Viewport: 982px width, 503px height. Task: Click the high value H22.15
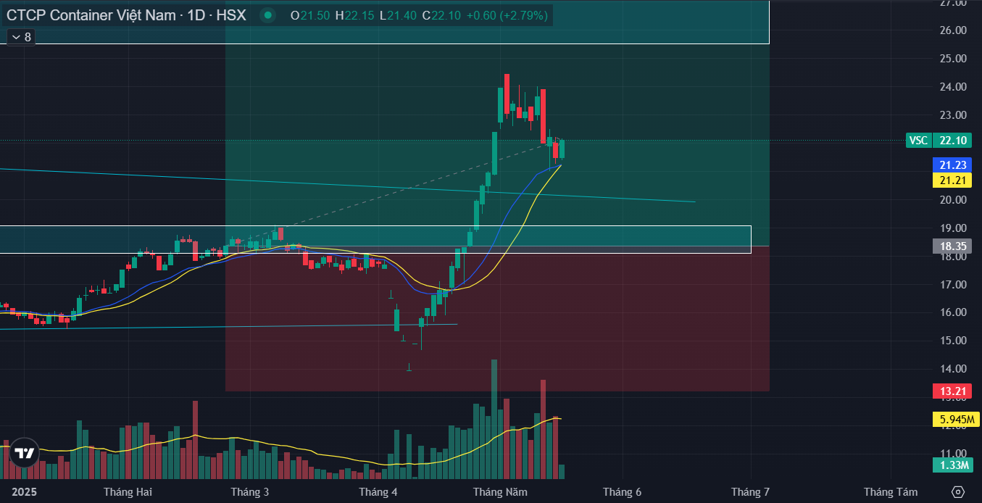tap(354, 15)
